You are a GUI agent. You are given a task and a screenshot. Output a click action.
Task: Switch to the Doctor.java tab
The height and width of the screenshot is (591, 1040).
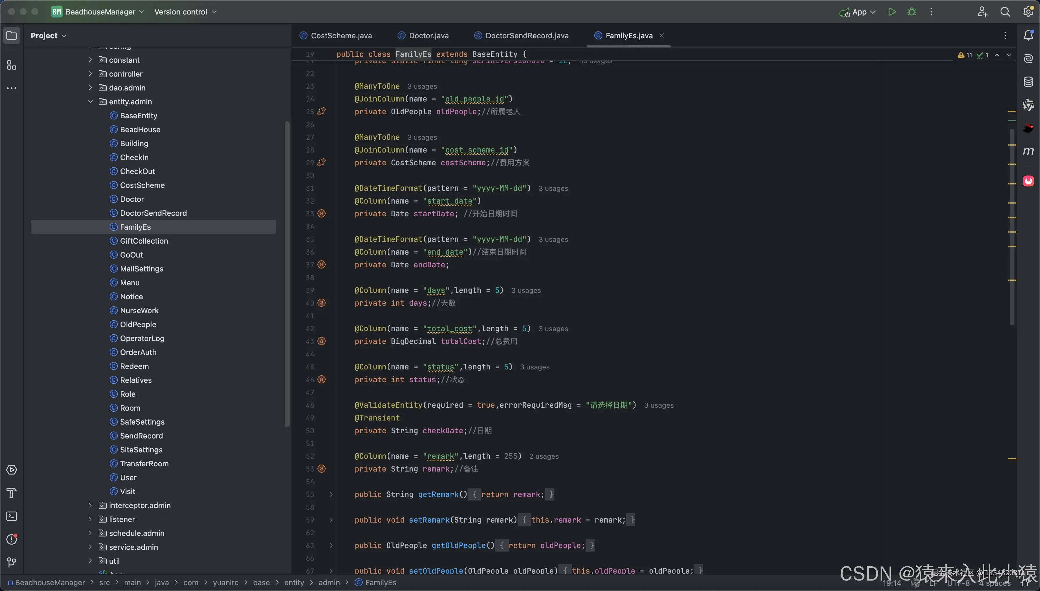click(x=428, y=36)
